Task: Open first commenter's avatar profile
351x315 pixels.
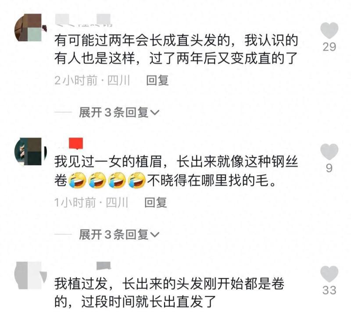Action: click(30, 28)
